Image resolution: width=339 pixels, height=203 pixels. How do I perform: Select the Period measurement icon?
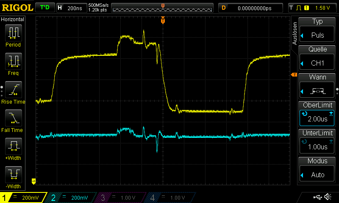pos(14,33)
